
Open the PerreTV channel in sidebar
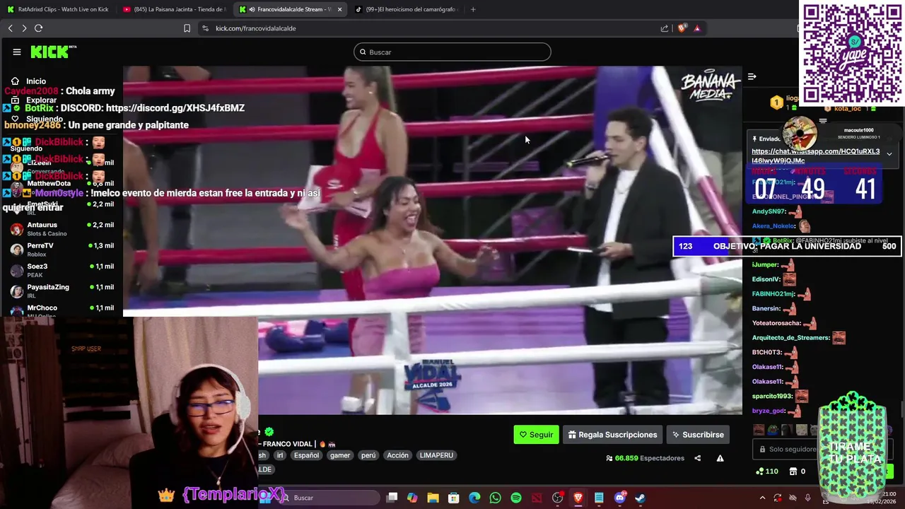tap(62, 250)
